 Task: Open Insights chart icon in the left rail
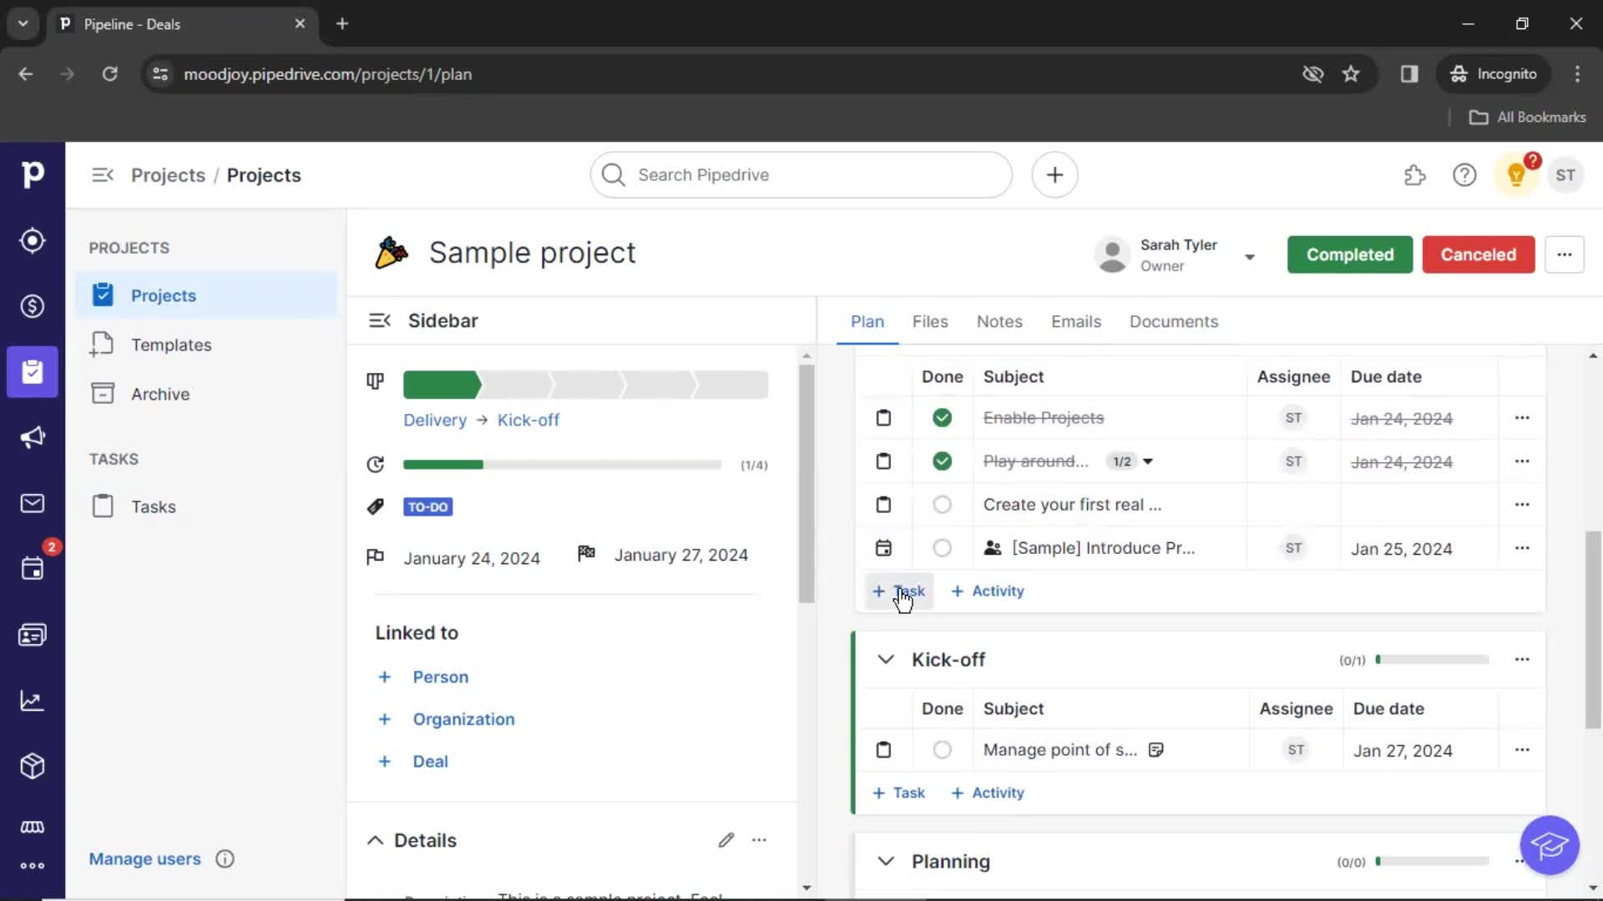(32, 701)
